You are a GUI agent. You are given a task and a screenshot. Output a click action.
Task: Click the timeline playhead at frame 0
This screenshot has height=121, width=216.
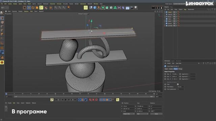tap(6, 94)
